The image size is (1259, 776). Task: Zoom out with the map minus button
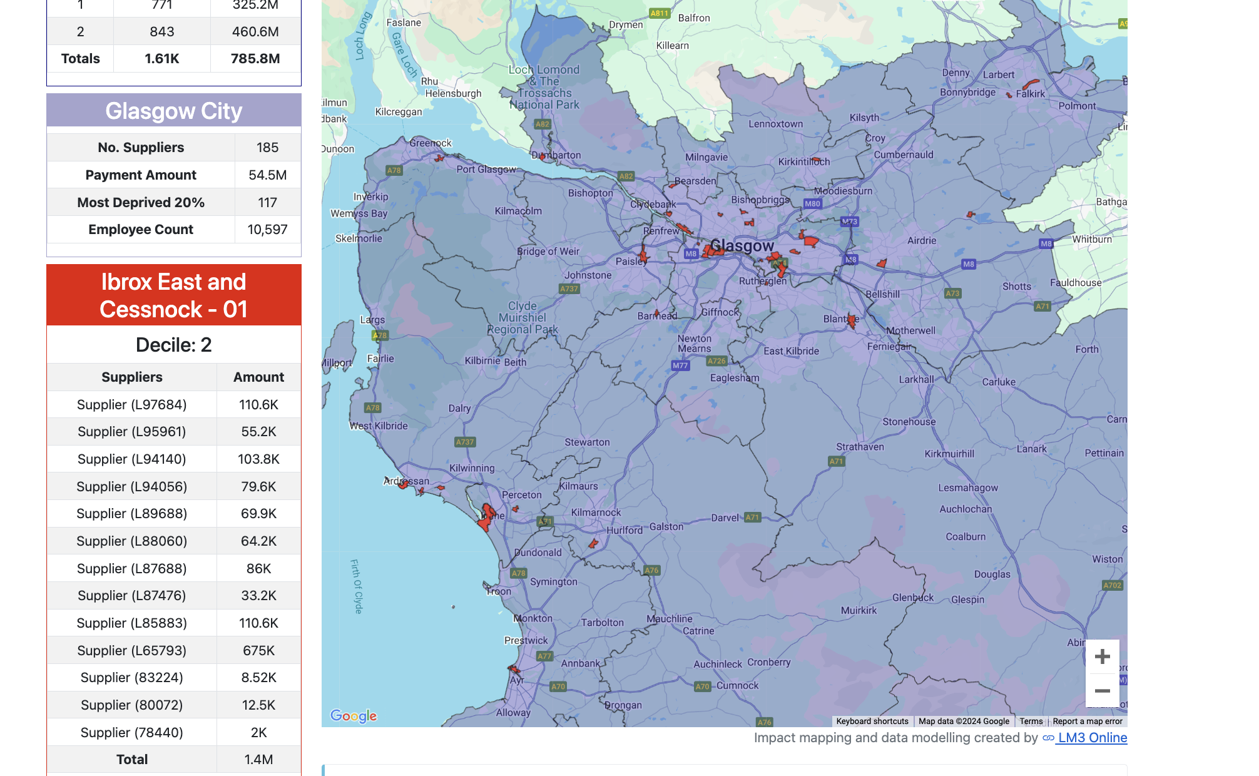pos(1102,691)
